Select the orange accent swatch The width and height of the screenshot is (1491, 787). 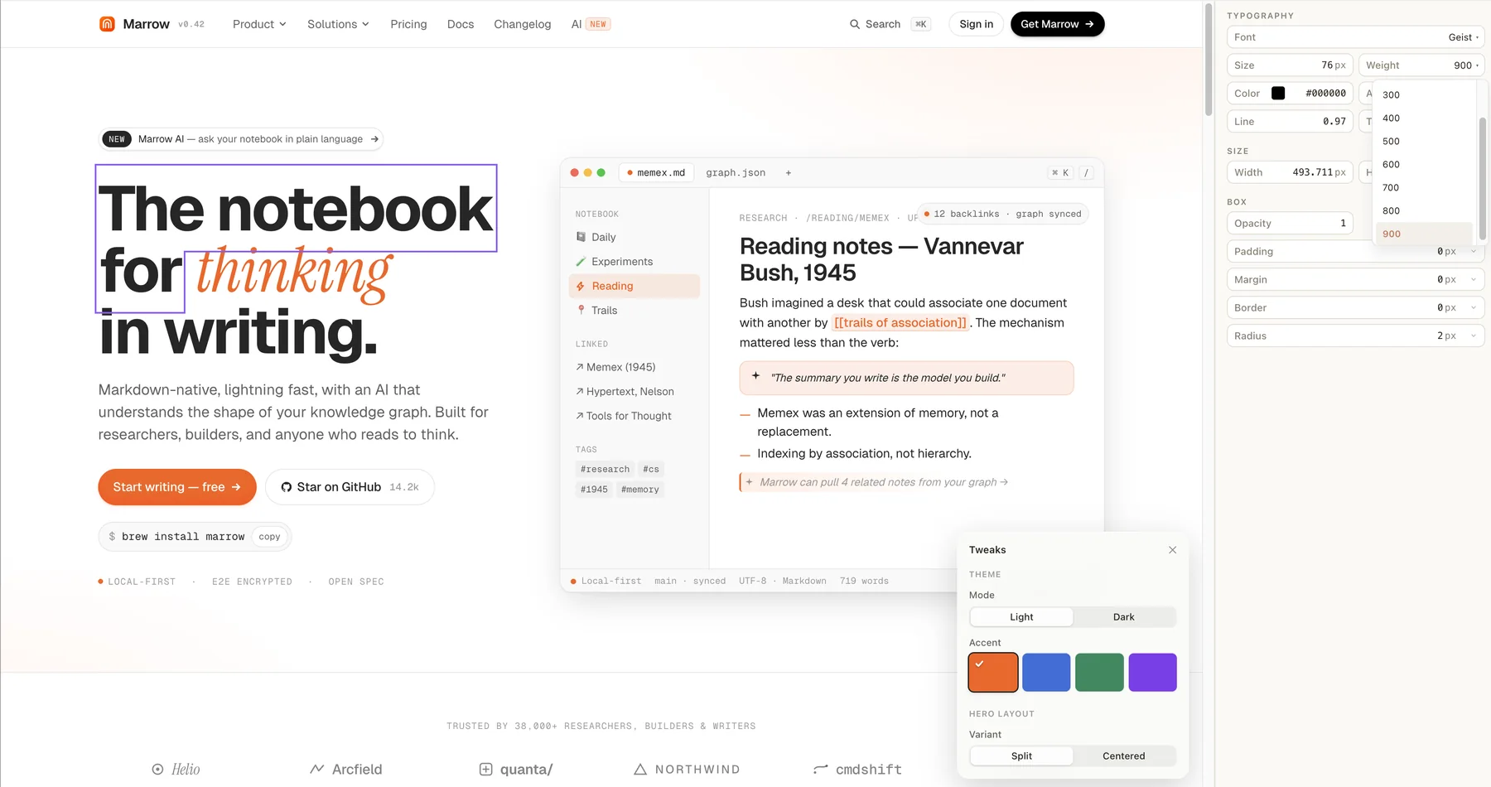[x=993, y=673]
